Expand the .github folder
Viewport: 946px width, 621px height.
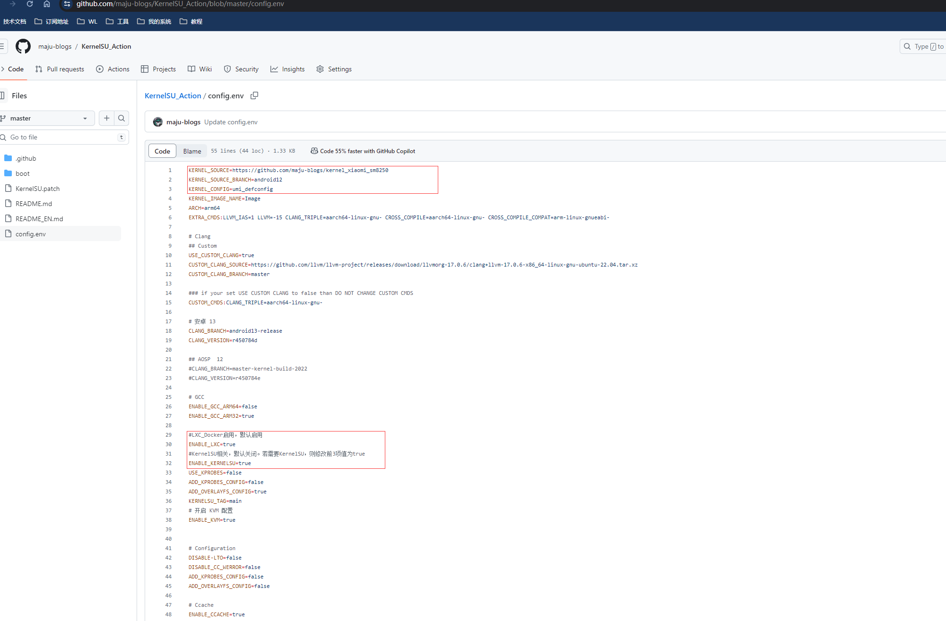point(26,158)
